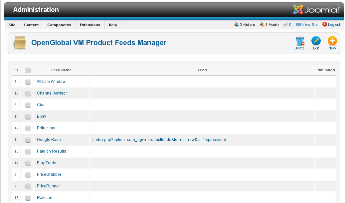
Task: Click the Administration header title
Action: pyautogui.click(x=36, y=10)
